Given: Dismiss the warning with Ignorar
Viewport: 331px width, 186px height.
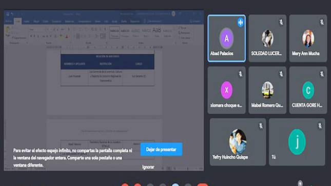Looking at the screenshot, I should [148, 167].
